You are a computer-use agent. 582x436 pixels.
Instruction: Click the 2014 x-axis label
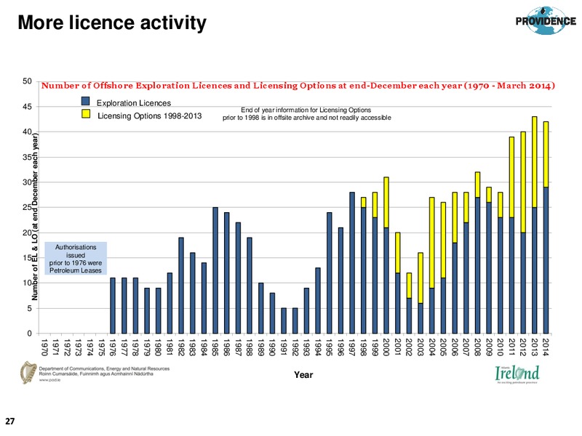546,347
